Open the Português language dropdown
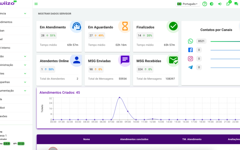240x150 pixels. point(188,4)
